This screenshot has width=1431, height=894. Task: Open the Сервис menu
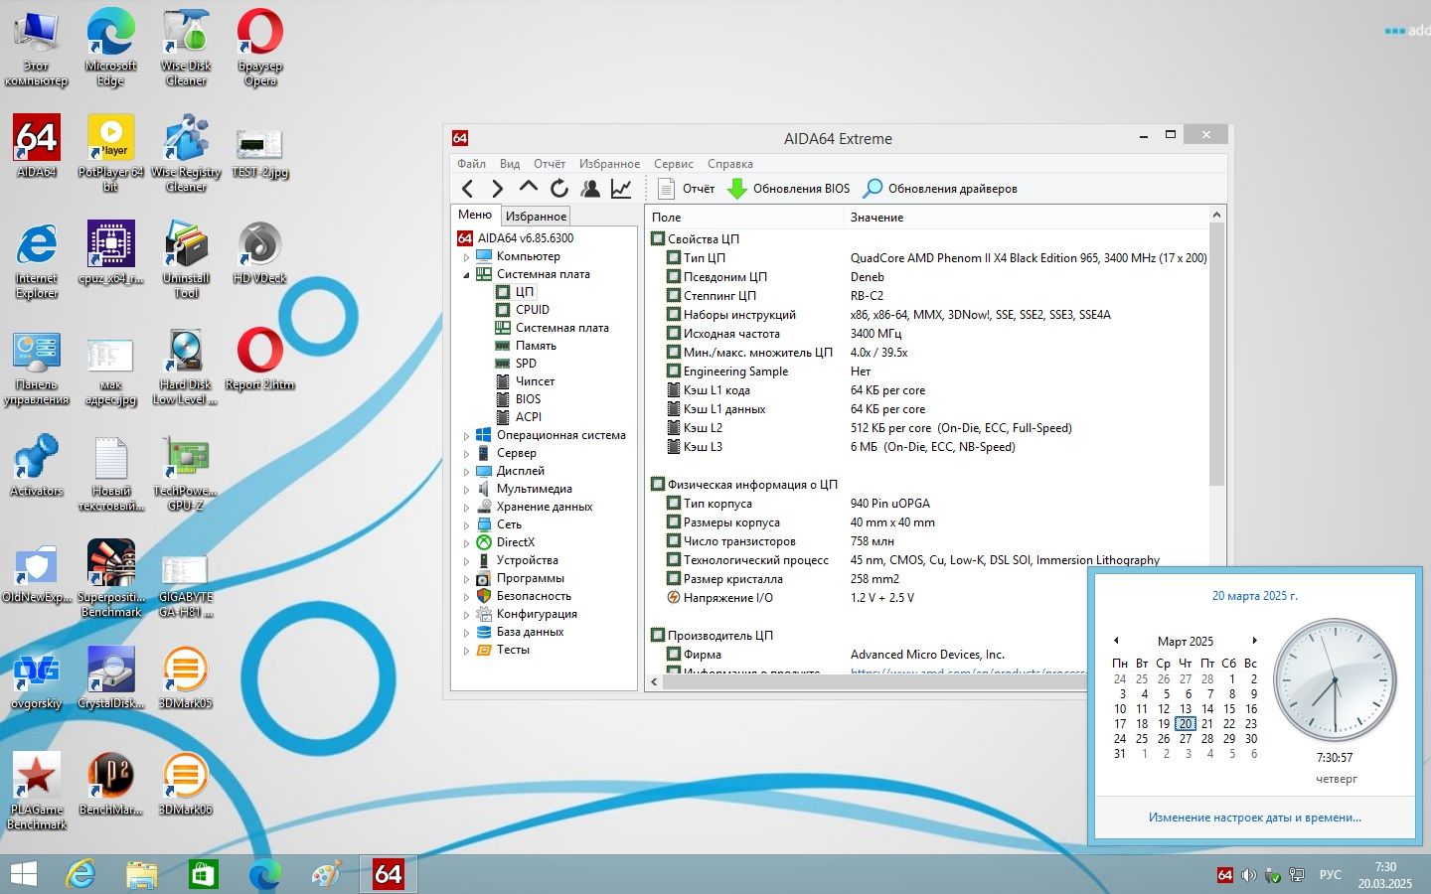[x=674, y=164]
